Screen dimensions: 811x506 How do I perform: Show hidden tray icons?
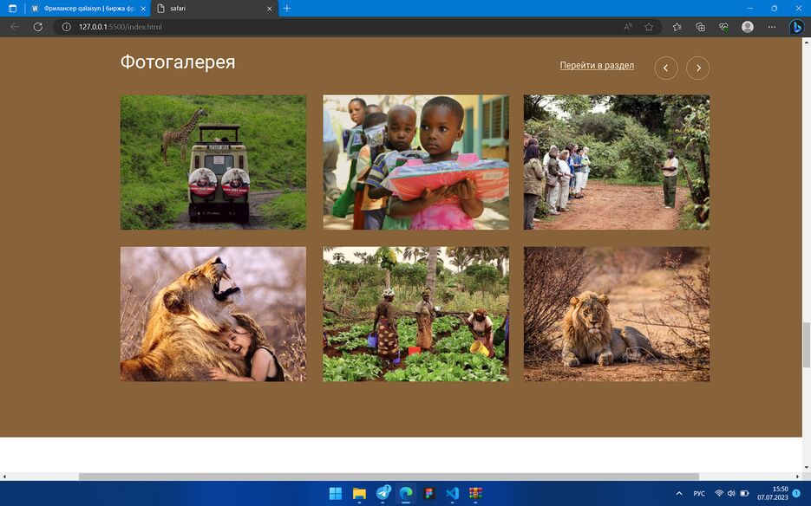(x=679, y=494)
